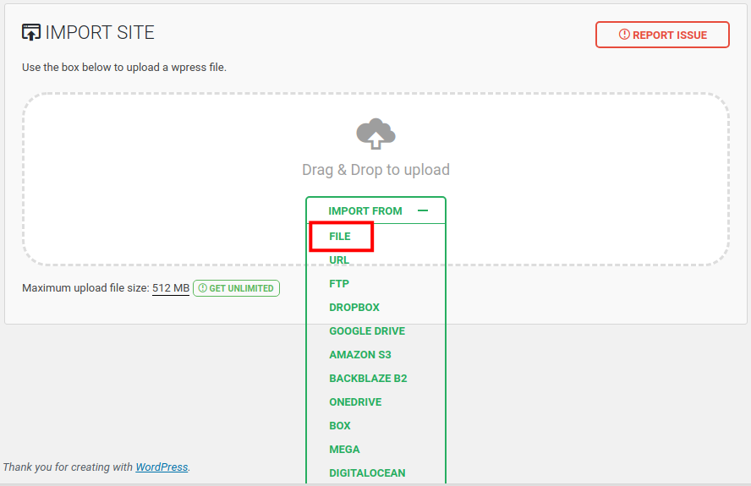Open the WordPress footer link
The width and height of the screenshot is (751, 486).
pos(162,467)
